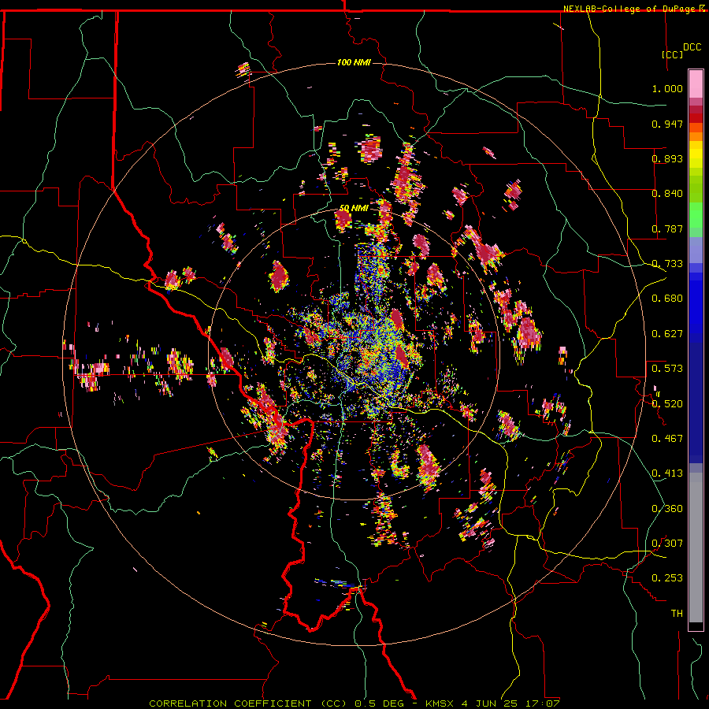Click the 0.733 legend value
The image size is (709, 709).
tap(667, 264)
